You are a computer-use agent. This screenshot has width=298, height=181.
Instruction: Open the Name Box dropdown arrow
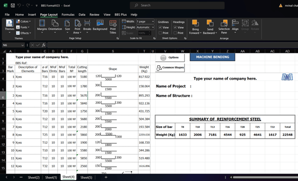(x=22, y=45)
